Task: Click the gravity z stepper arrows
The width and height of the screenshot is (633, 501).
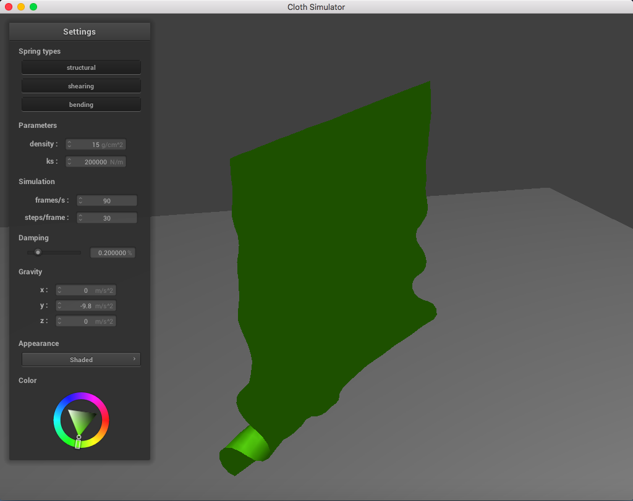Action: tap(60, 321)
